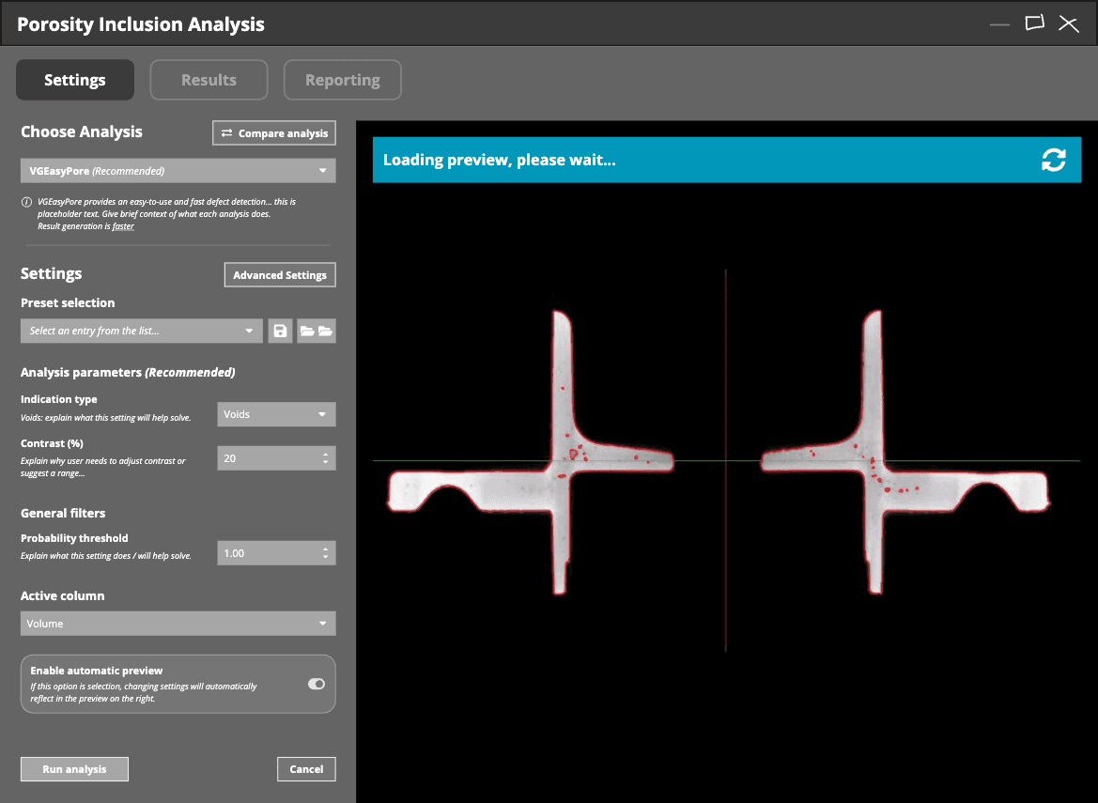Open the Preset selection dropdown list

142,332
